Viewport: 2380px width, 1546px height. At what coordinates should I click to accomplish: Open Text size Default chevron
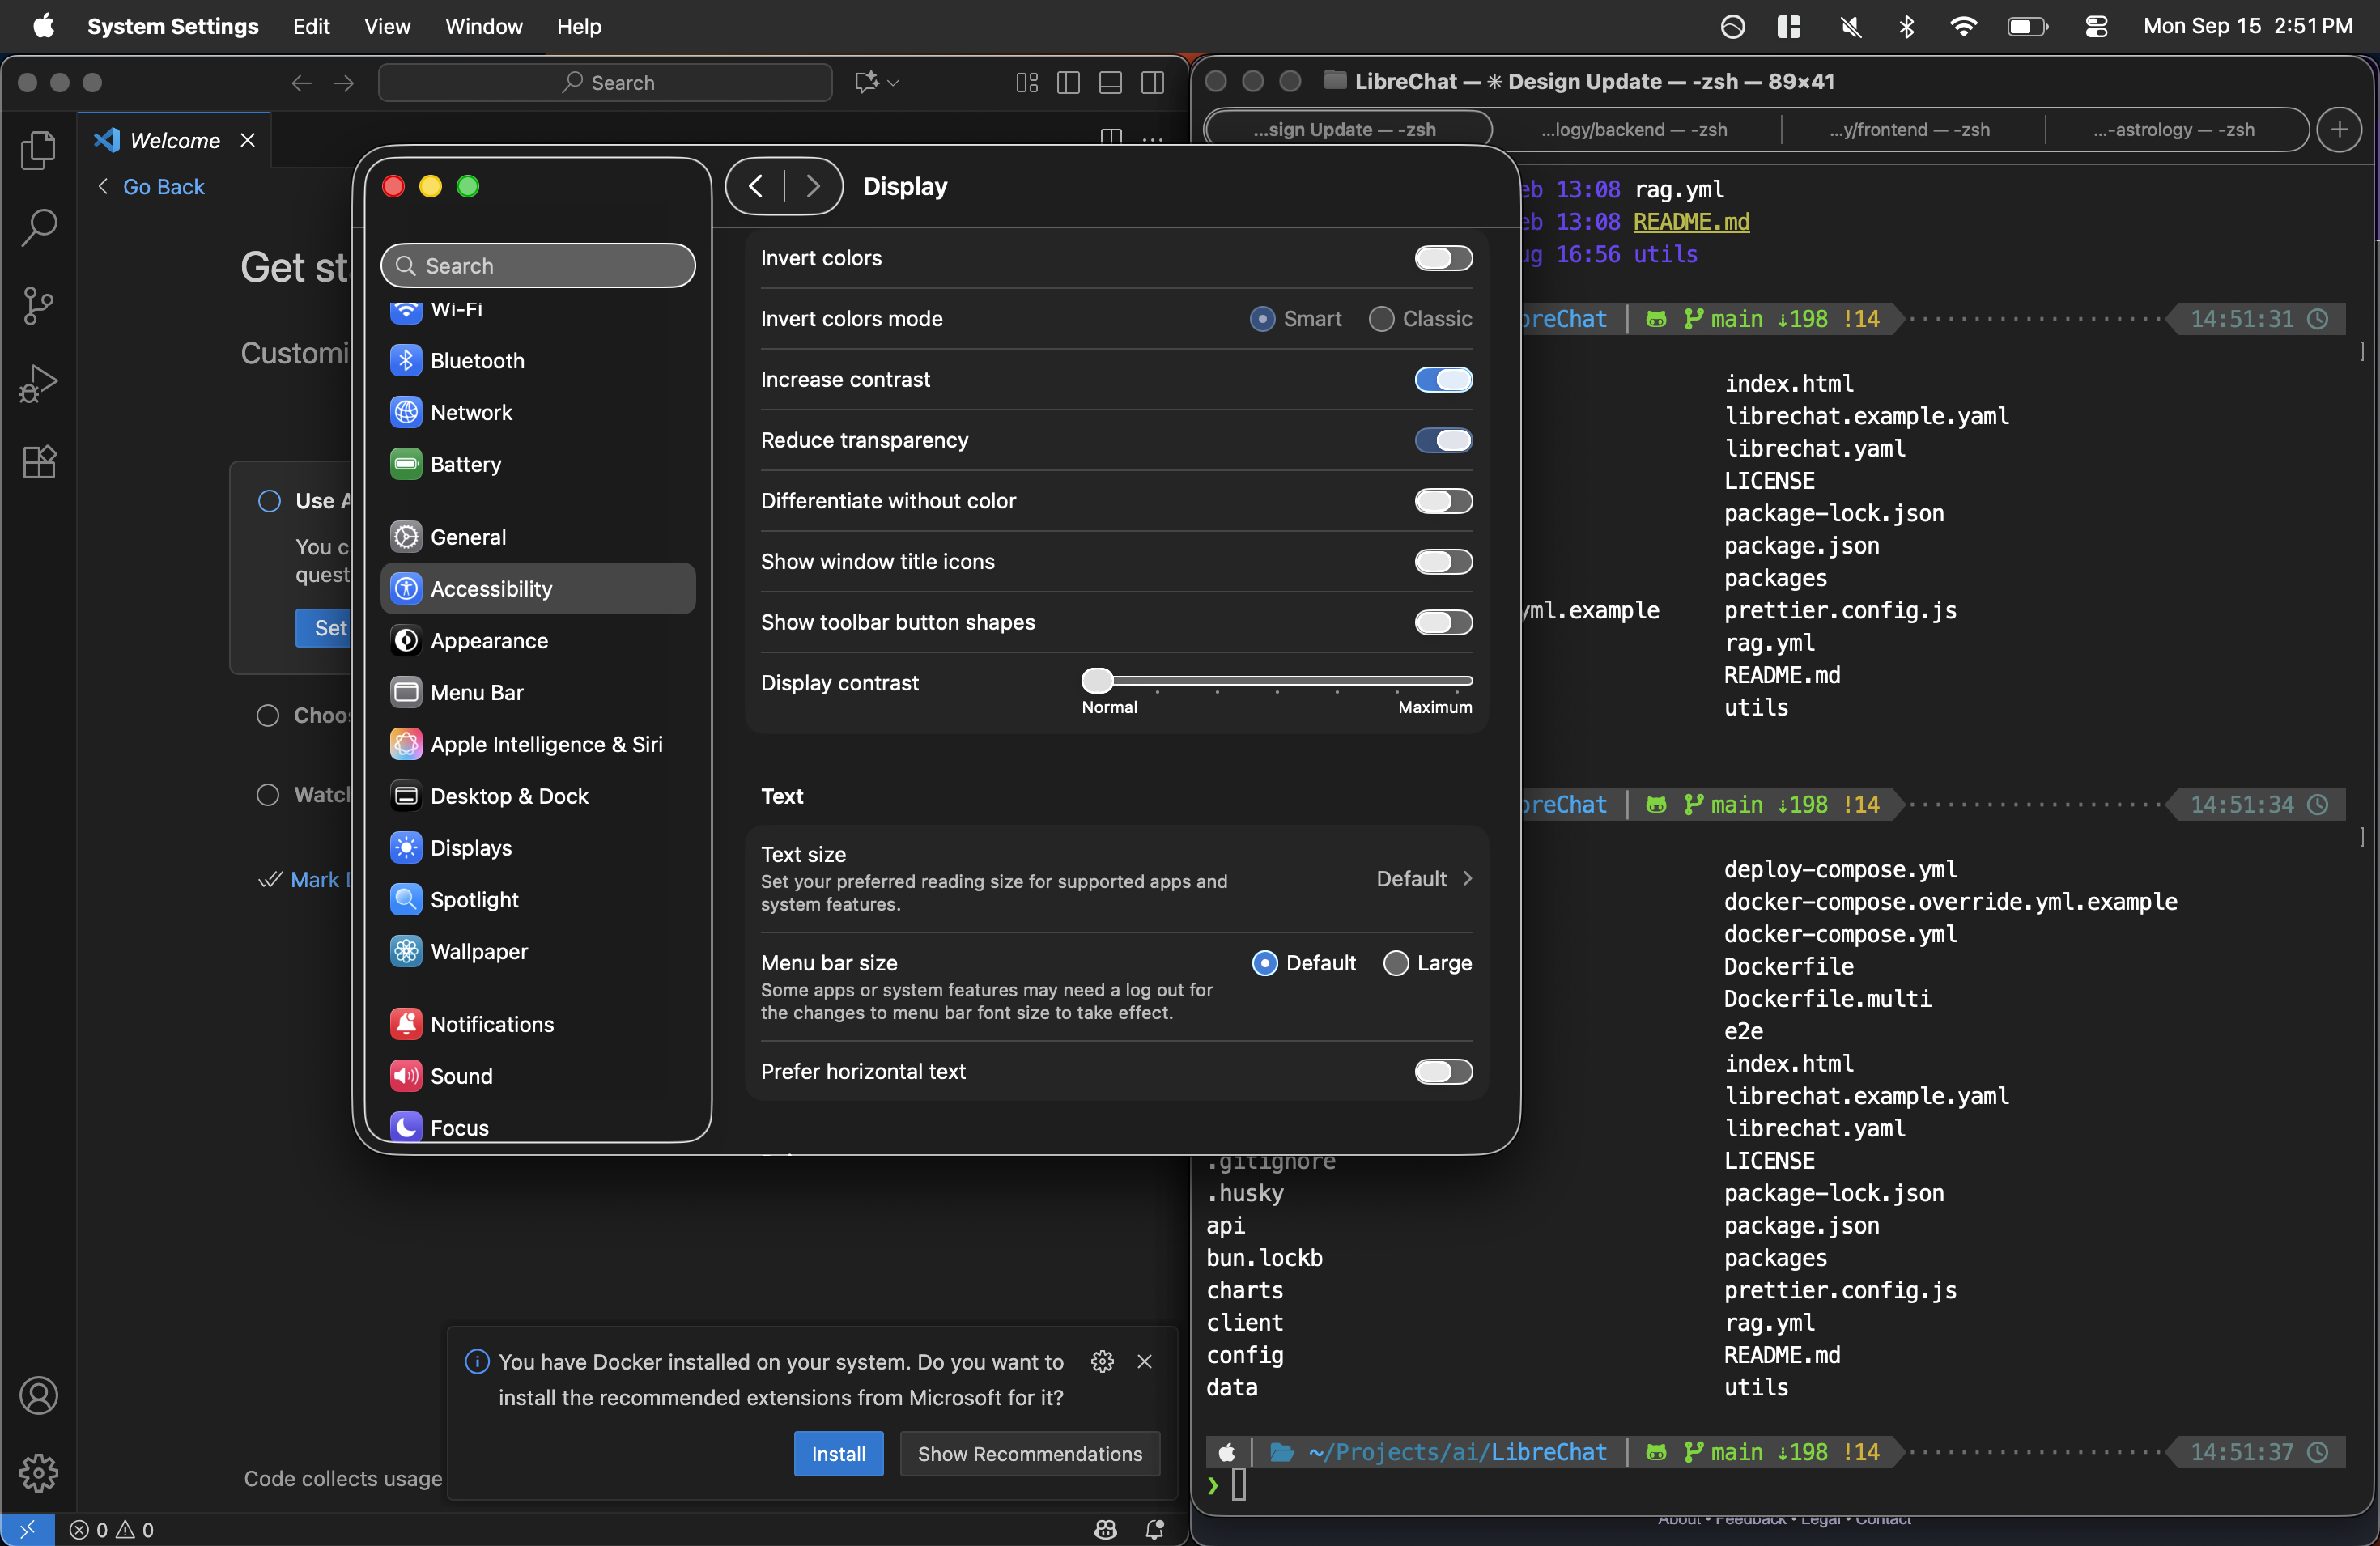[x=1467, y=878]
